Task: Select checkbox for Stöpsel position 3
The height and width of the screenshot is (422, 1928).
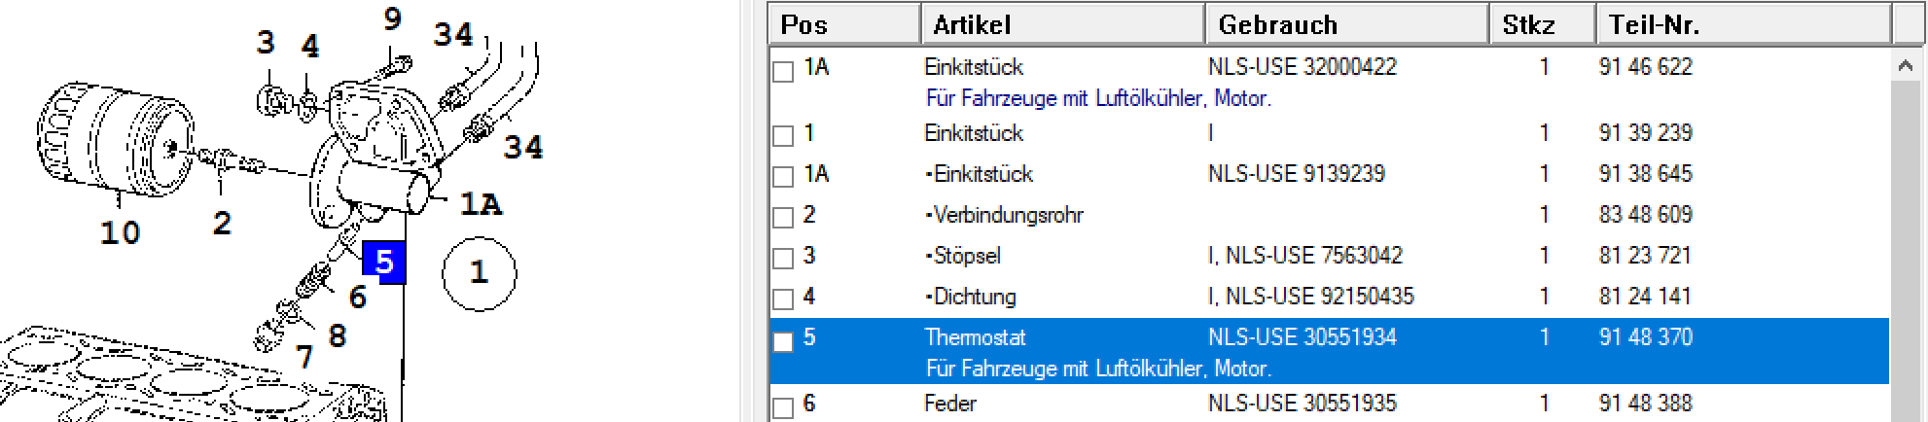Action: [x=783, y=258]
